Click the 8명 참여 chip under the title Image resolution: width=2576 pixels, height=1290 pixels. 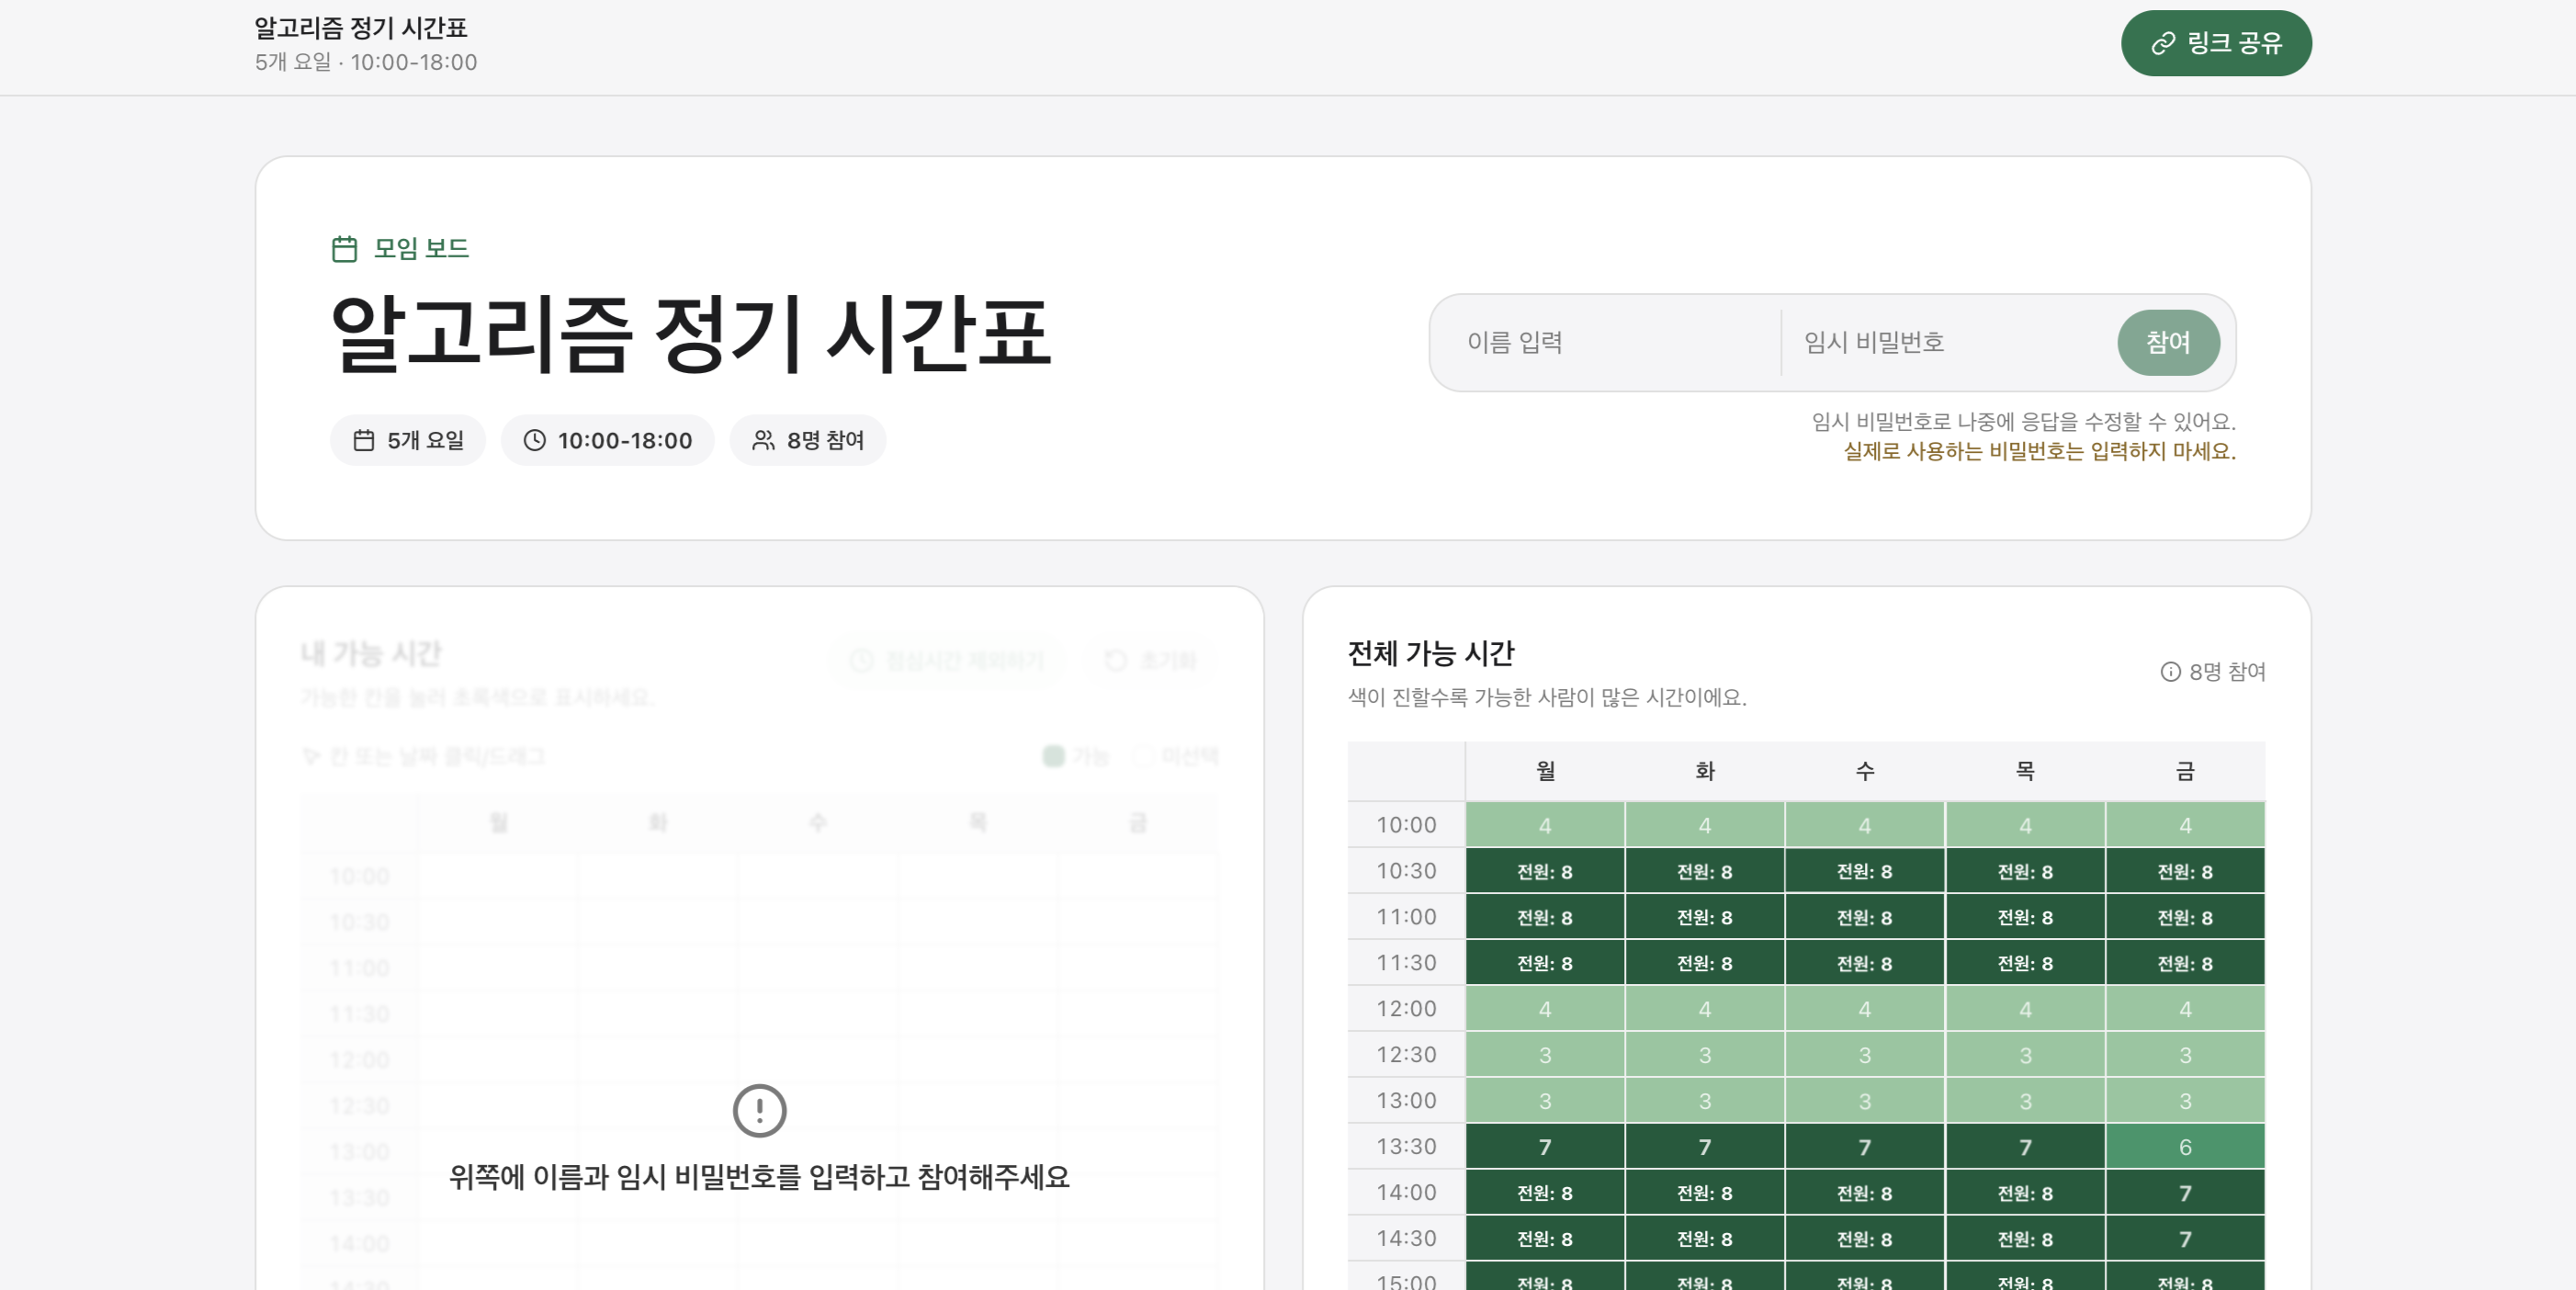coord(808,440)
